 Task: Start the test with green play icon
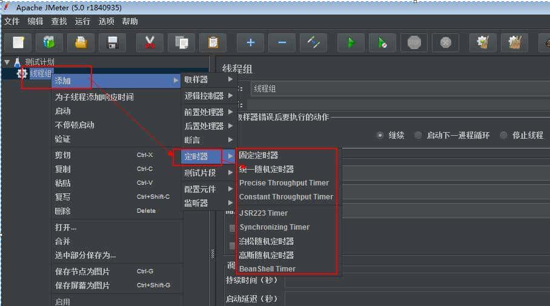coord(351,43)
